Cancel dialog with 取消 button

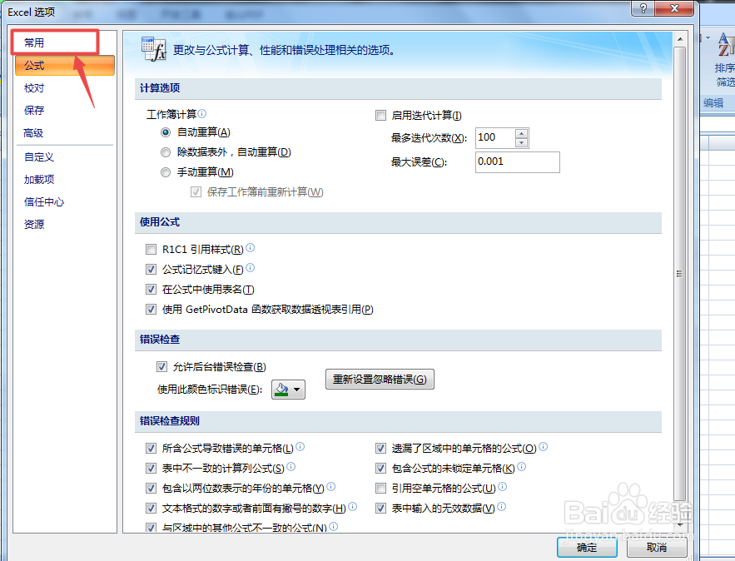(657, 548)
